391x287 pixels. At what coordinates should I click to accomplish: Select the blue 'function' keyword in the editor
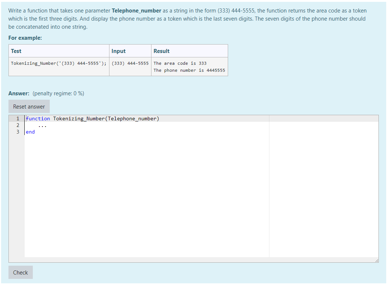[x=38, y=118]
